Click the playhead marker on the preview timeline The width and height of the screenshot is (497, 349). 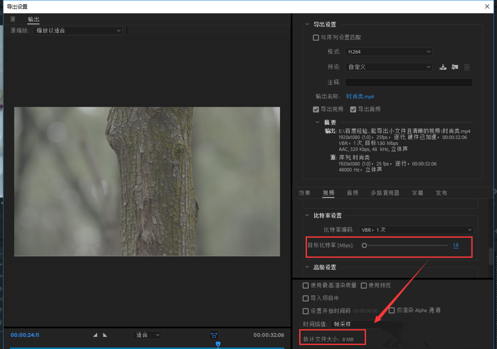[219, 344]
